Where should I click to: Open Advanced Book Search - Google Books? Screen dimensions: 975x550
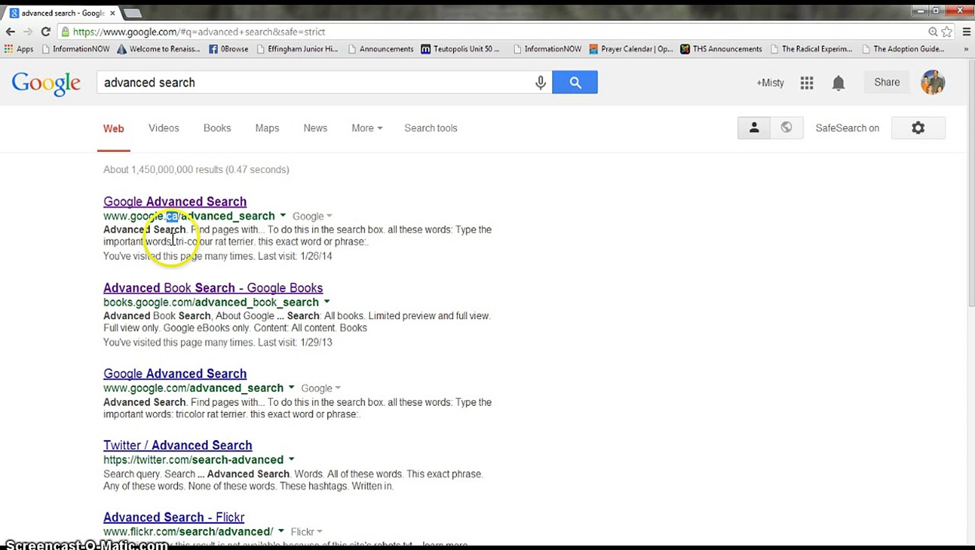pyautogui.click(x=213, y=288)
